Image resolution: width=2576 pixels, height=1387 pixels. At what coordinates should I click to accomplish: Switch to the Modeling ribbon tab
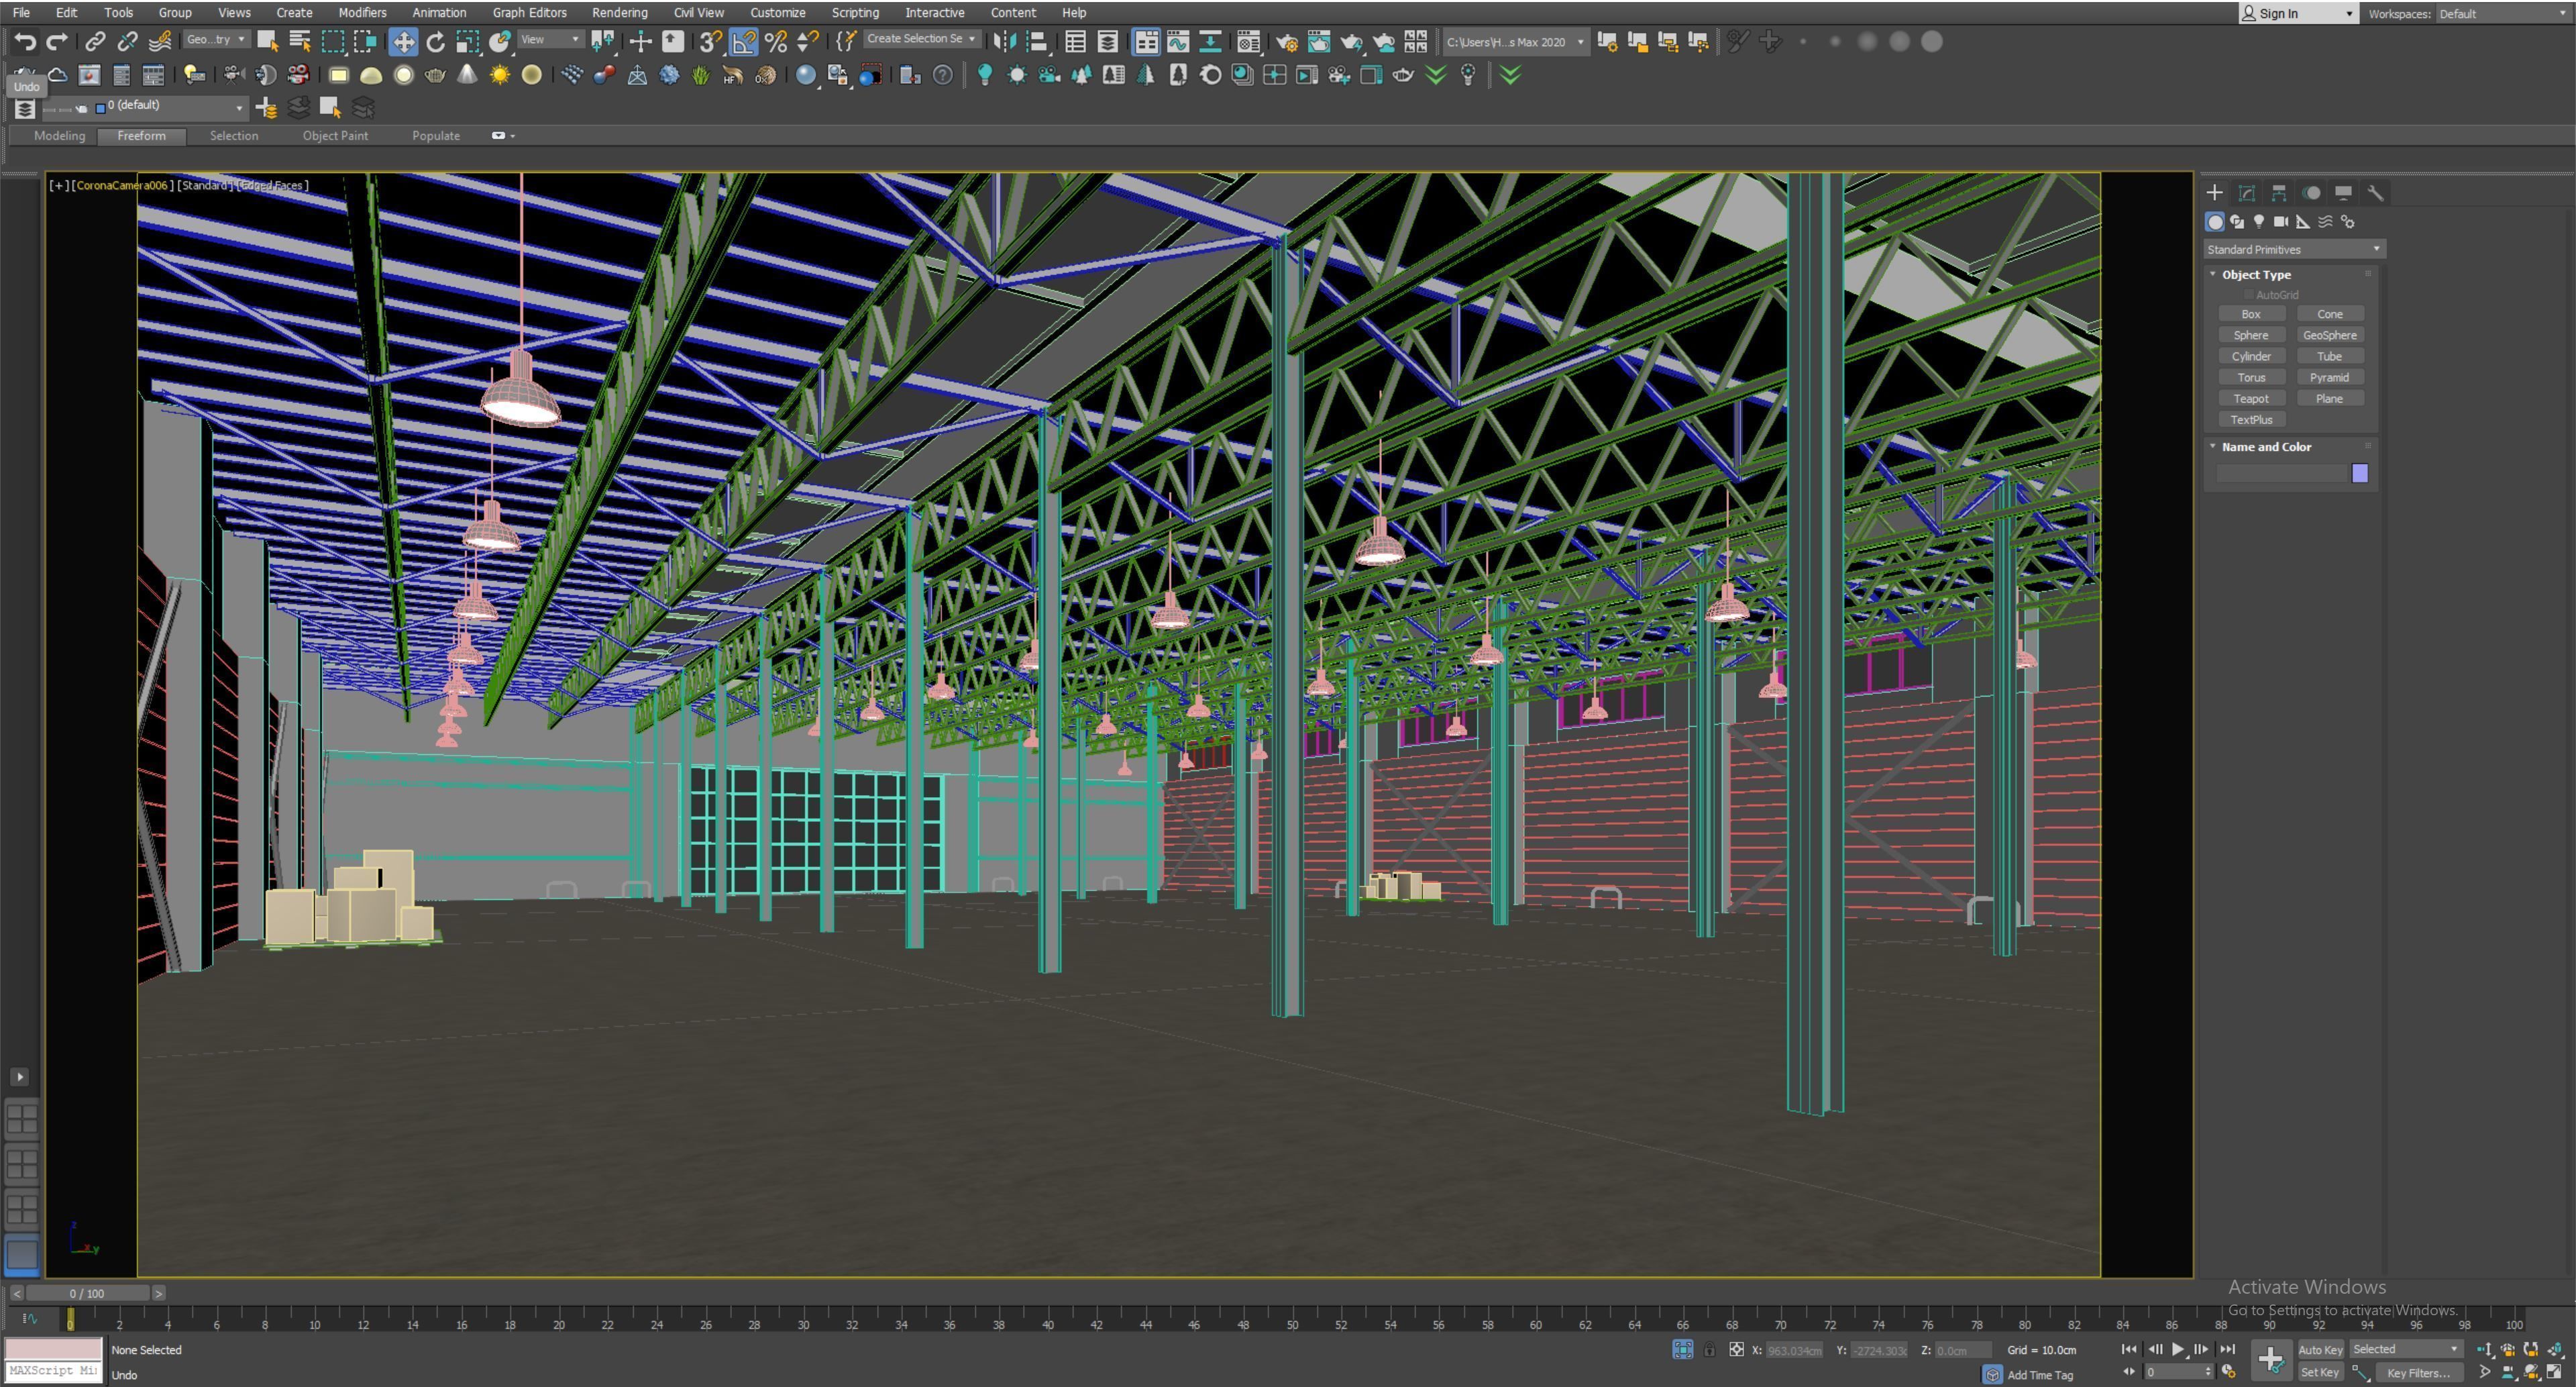59,136
